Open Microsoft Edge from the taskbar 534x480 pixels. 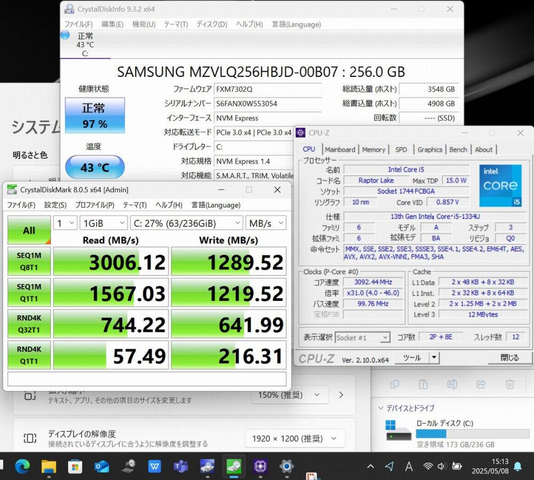22,466
